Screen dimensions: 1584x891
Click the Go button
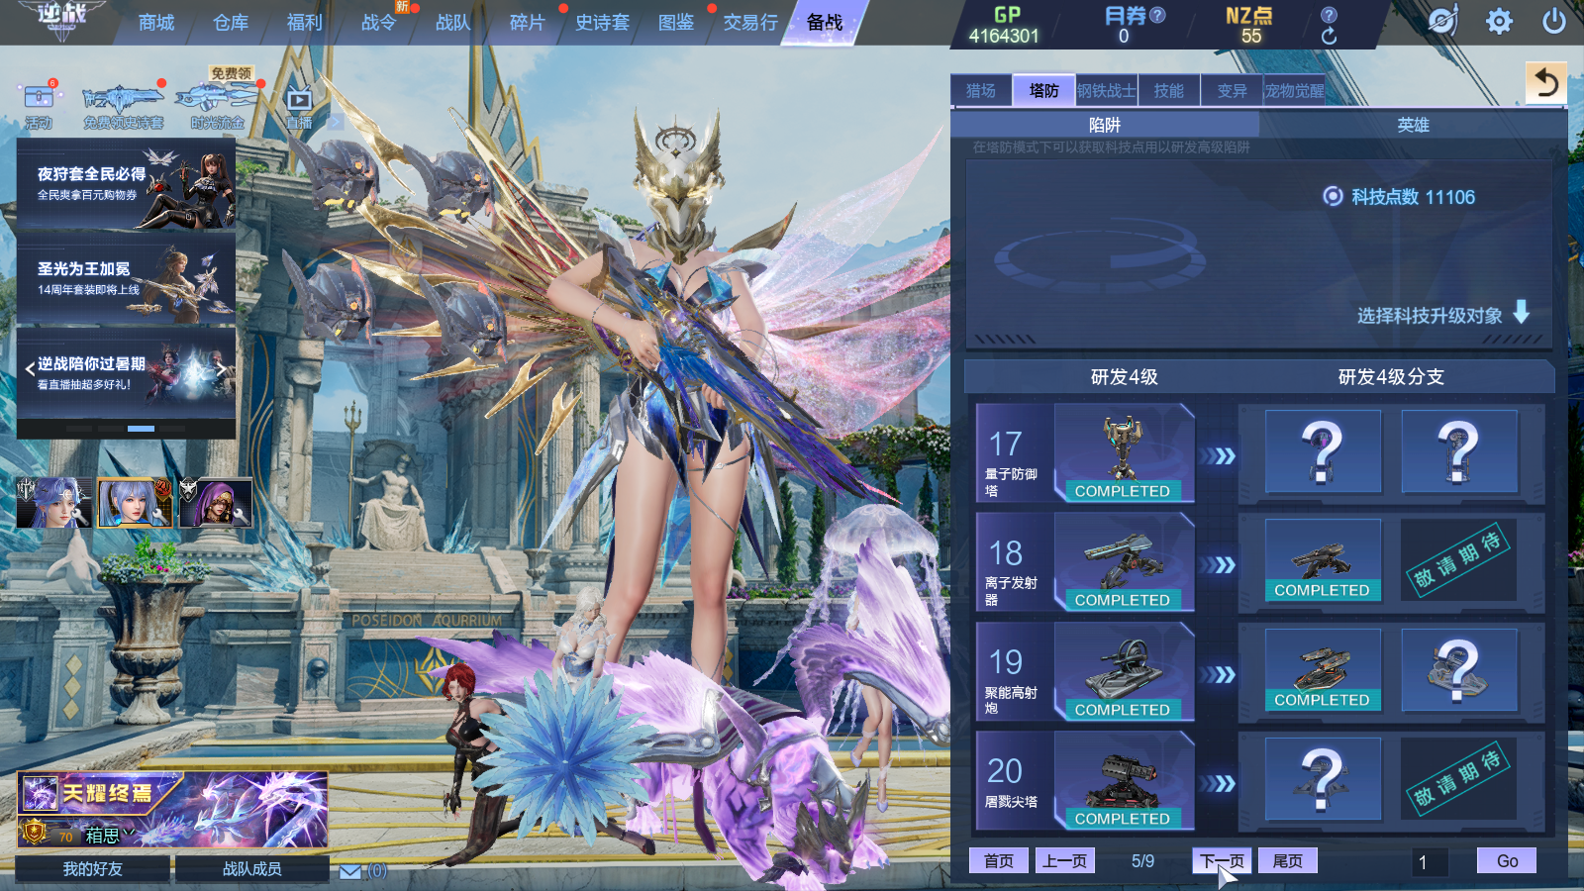pyautogui.click(x=1507, y=860)
